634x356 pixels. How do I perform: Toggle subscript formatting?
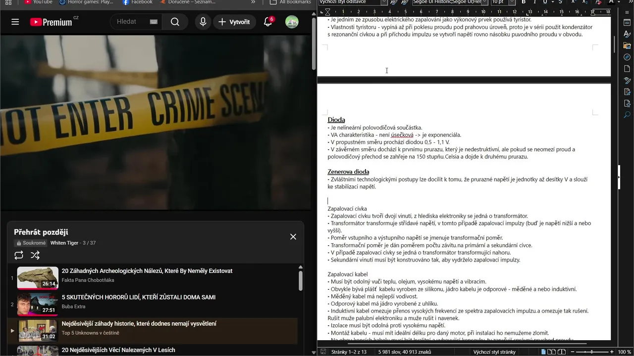tap(585, 2)
